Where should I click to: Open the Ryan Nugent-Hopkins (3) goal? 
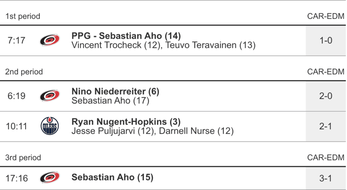(126, 121)
